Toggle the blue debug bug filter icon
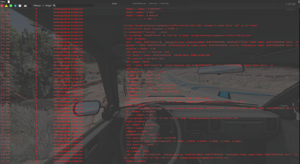The width and height of the screenshot is (300, 164). tap(15, 6)
